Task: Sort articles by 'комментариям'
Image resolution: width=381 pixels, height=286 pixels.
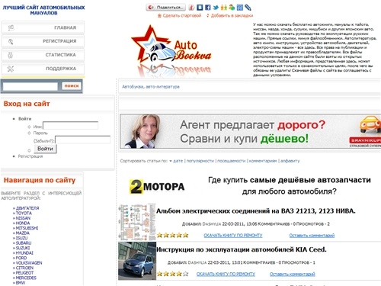Action: tap(263, 161)
